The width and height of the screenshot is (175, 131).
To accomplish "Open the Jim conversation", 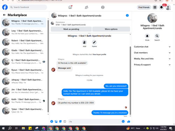I will click(23, 91).
